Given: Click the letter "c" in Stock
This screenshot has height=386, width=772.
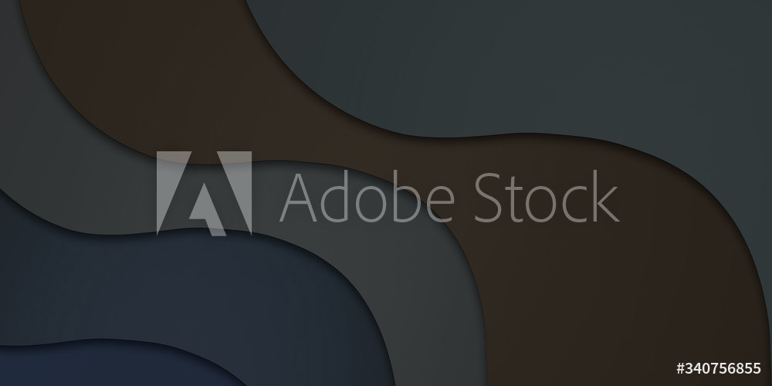Looking at the screenshot, I should (577, 205).
